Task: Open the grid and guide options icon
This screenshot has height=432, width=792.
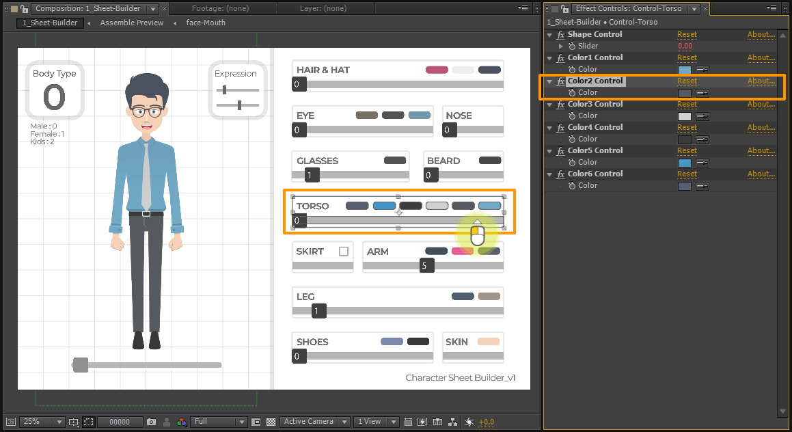Action: (x=74, y=422)
